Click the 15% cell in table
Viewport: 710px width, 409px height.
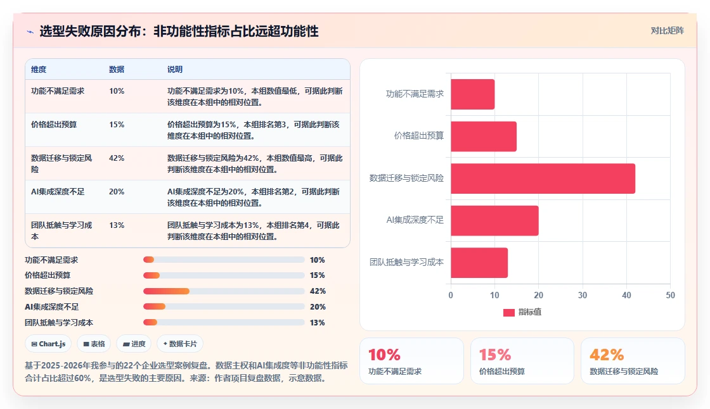pyautogui.click(x=117, y=125)
